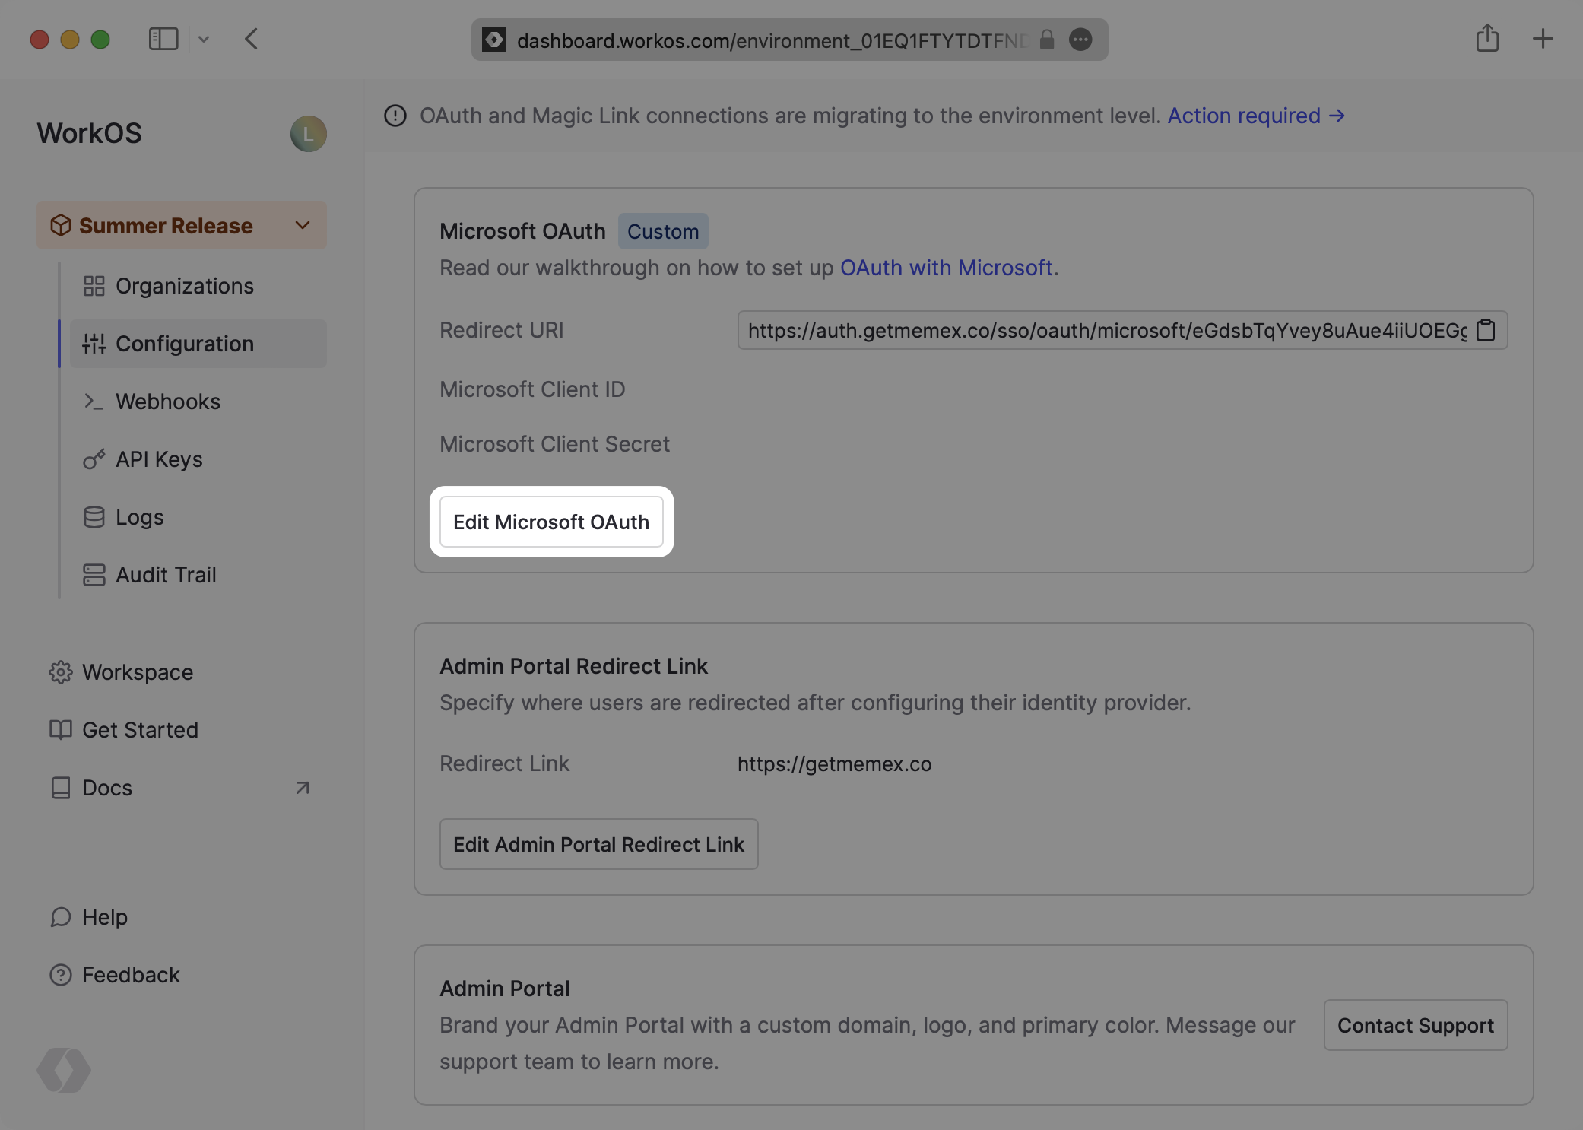Screen dimensions: 1583x1130
Task: Click the Share icon in toolbar
Action: tap(1487, 39)
